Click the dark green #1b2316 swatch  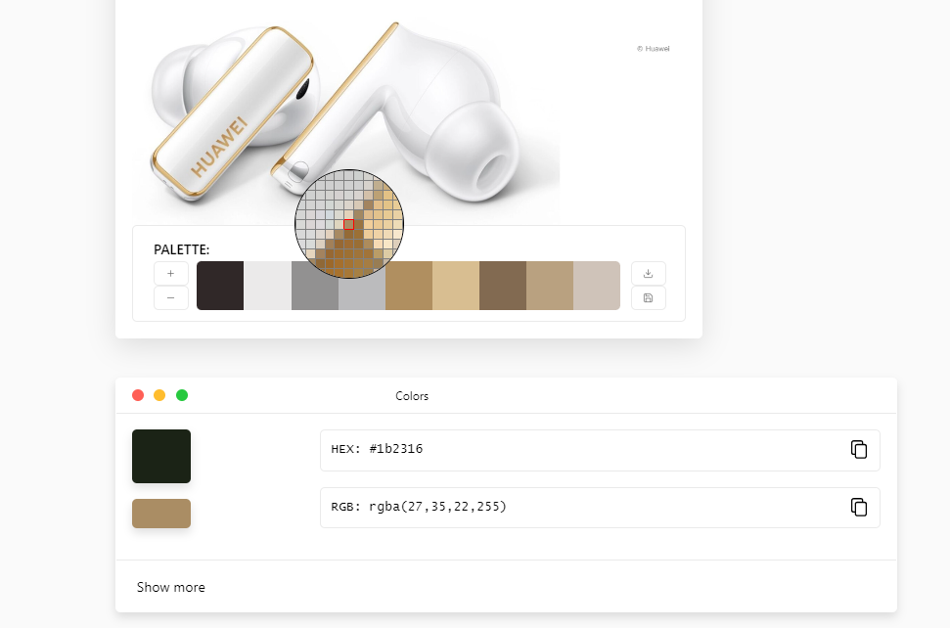tap(161, 456)
